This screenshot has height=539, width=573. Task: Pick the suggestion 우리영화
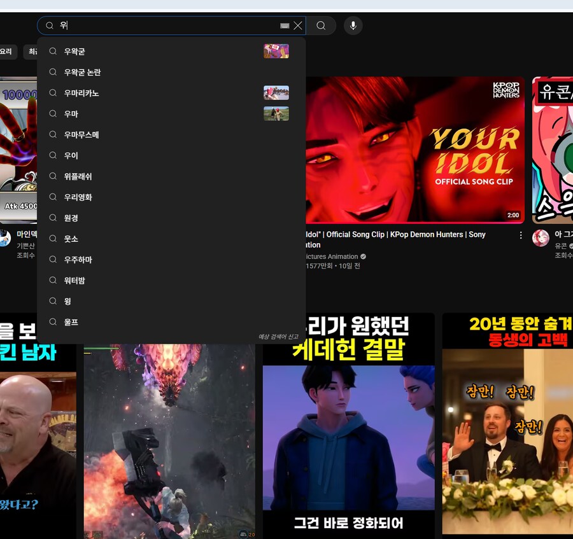coord(171,197)
